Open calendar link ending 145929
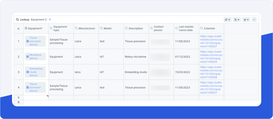This screenshot has height=119, width=273. [x=211, y=57]
